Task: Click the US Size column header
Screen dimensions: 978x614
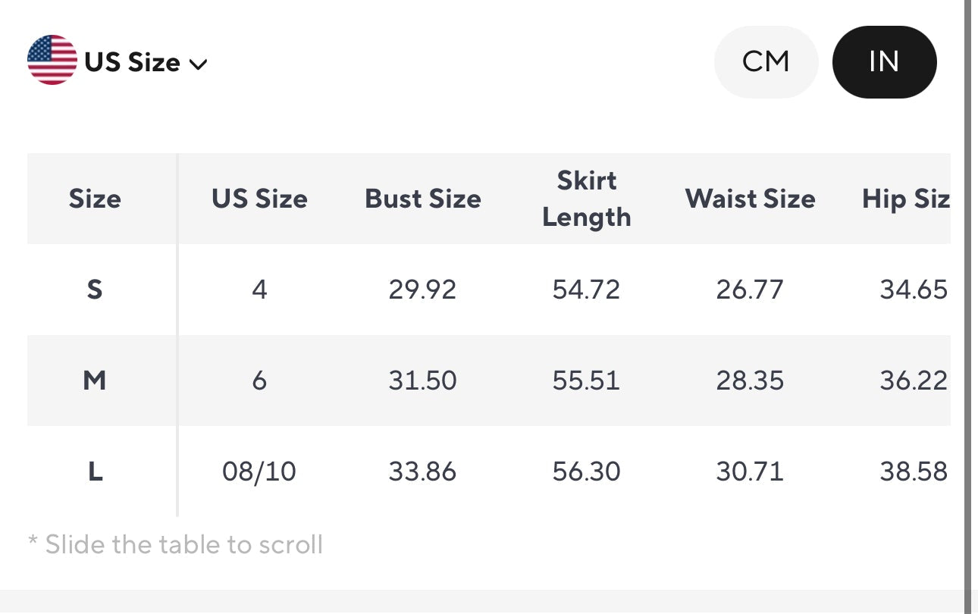Action: pos(259,199)
